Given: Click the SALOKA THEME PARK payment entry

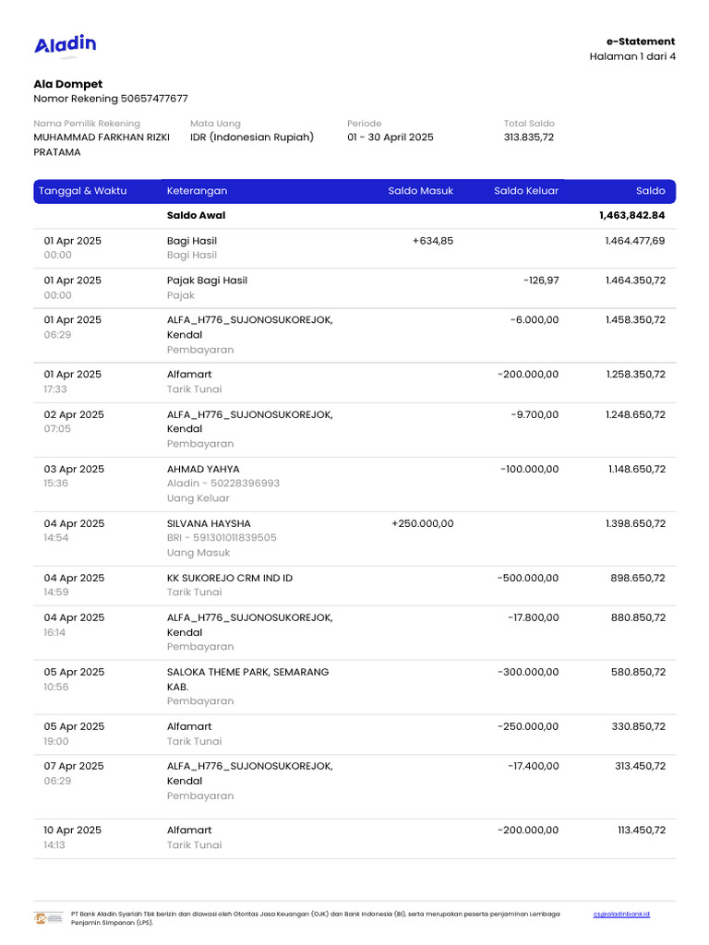Looking at the screenshot, I should (x=247, y=672).
